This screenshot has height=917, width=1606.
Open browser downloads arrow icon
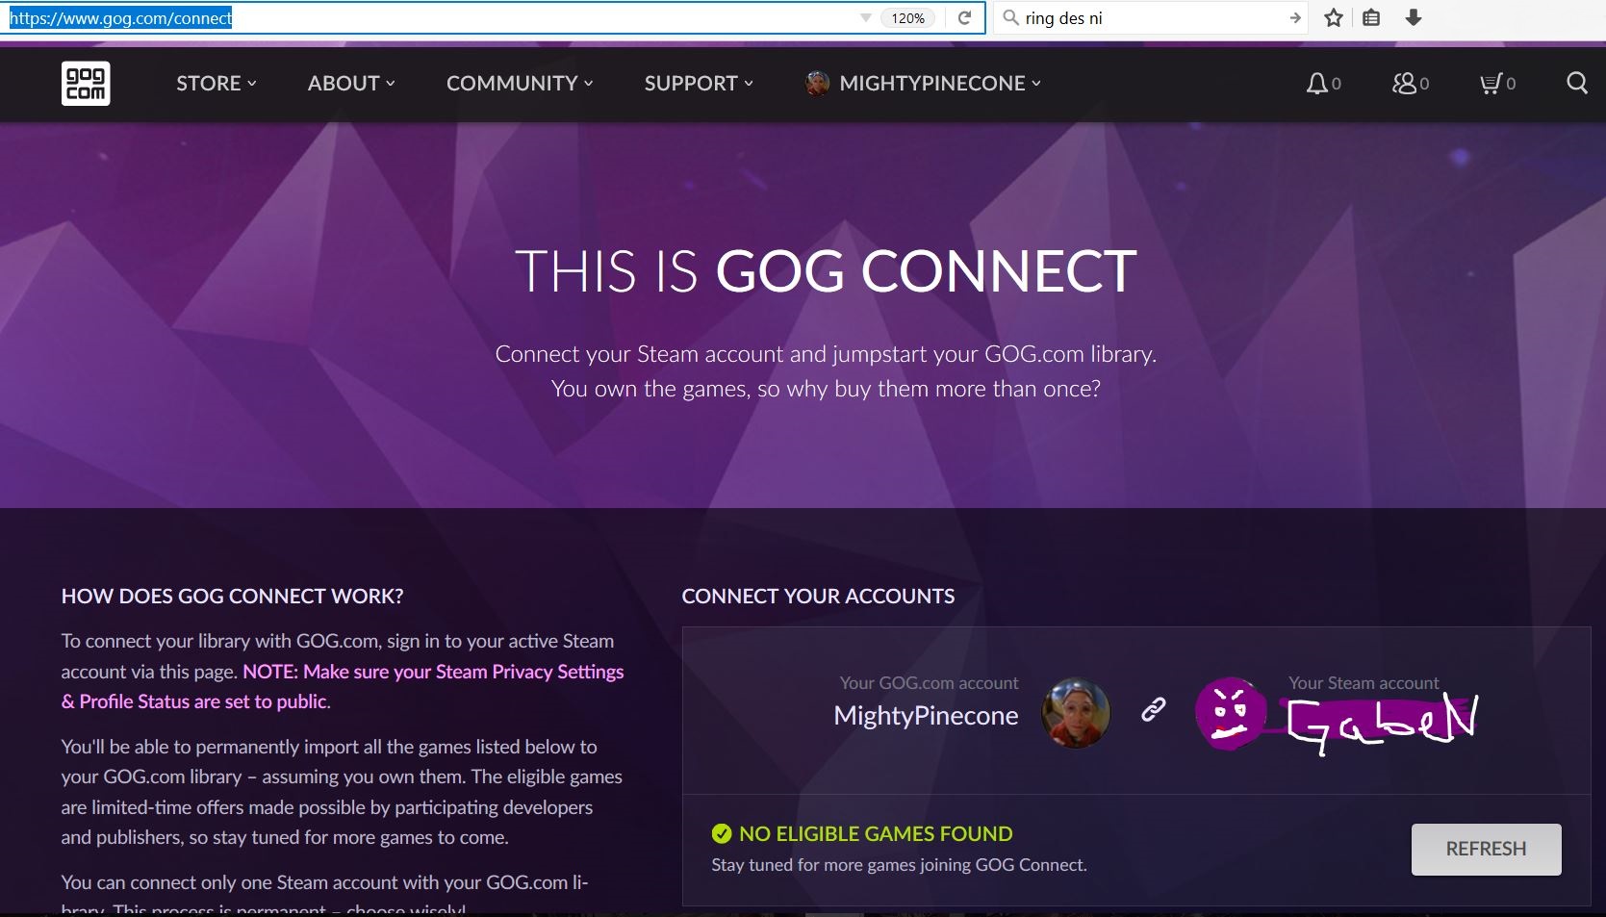1414,17
